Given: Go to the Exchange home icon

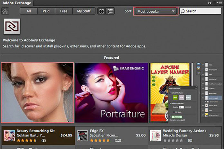Looking at the screenshot, I should 5,11.
